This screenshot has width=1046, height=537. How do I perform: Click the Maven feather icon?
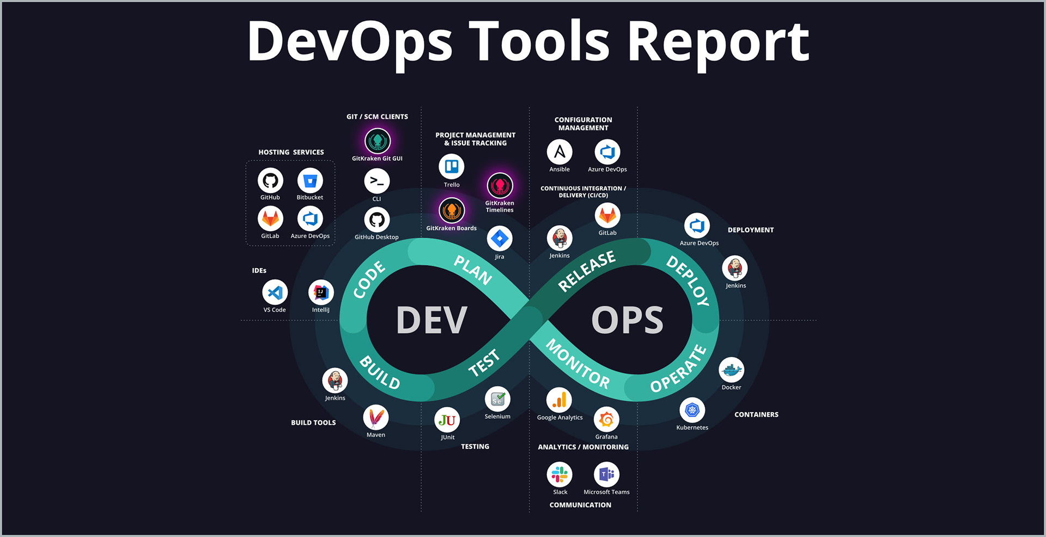click(376, 418)
